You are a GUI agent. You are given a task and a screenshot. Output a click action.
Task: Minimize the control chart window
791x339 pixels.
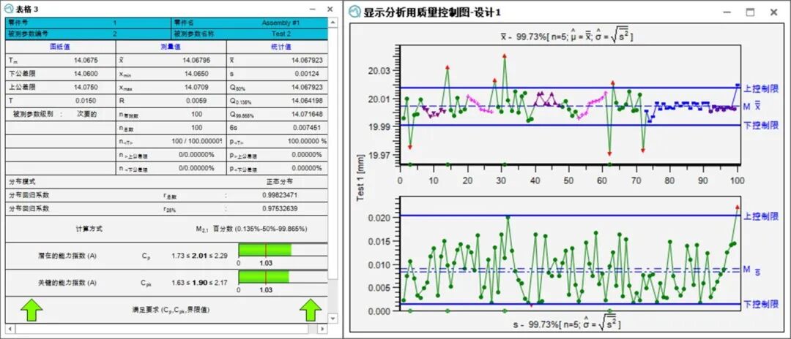tap(727, 12)
